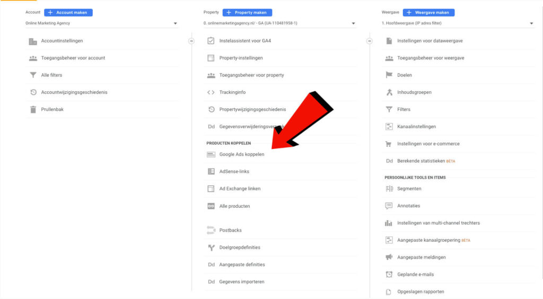Click the Propertywijzigingsgeschiedenis history icon

(x=211, y=109)
